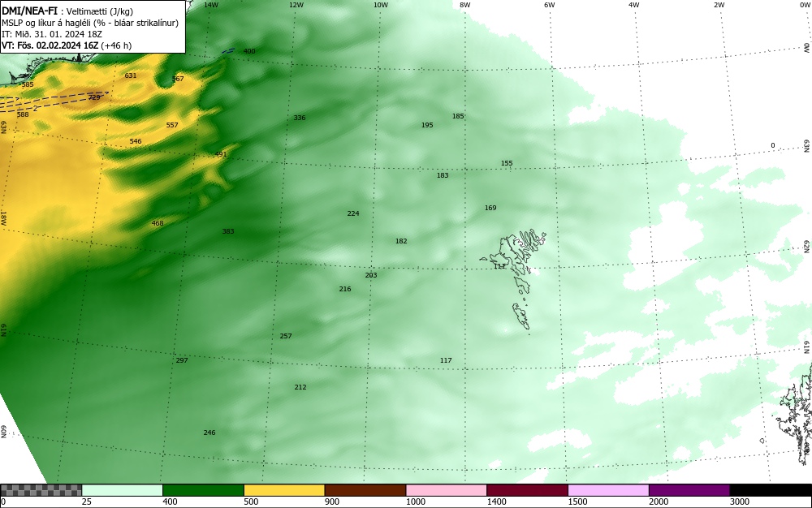Click the 383 value label
Image resolution: width=812 pixels, height=508 pixels.
coord(228,231)
